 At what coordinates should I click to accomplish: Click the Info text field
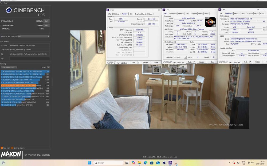(30, 58)
